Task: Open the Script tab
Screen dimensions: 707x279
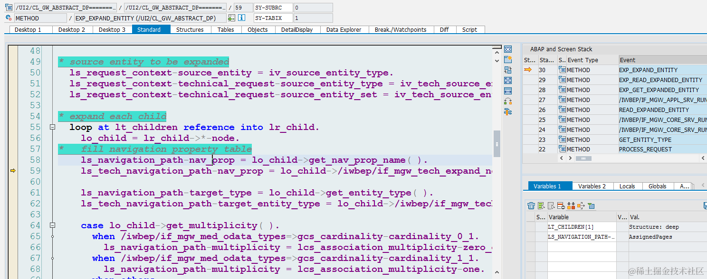Action: click(469, 29)
